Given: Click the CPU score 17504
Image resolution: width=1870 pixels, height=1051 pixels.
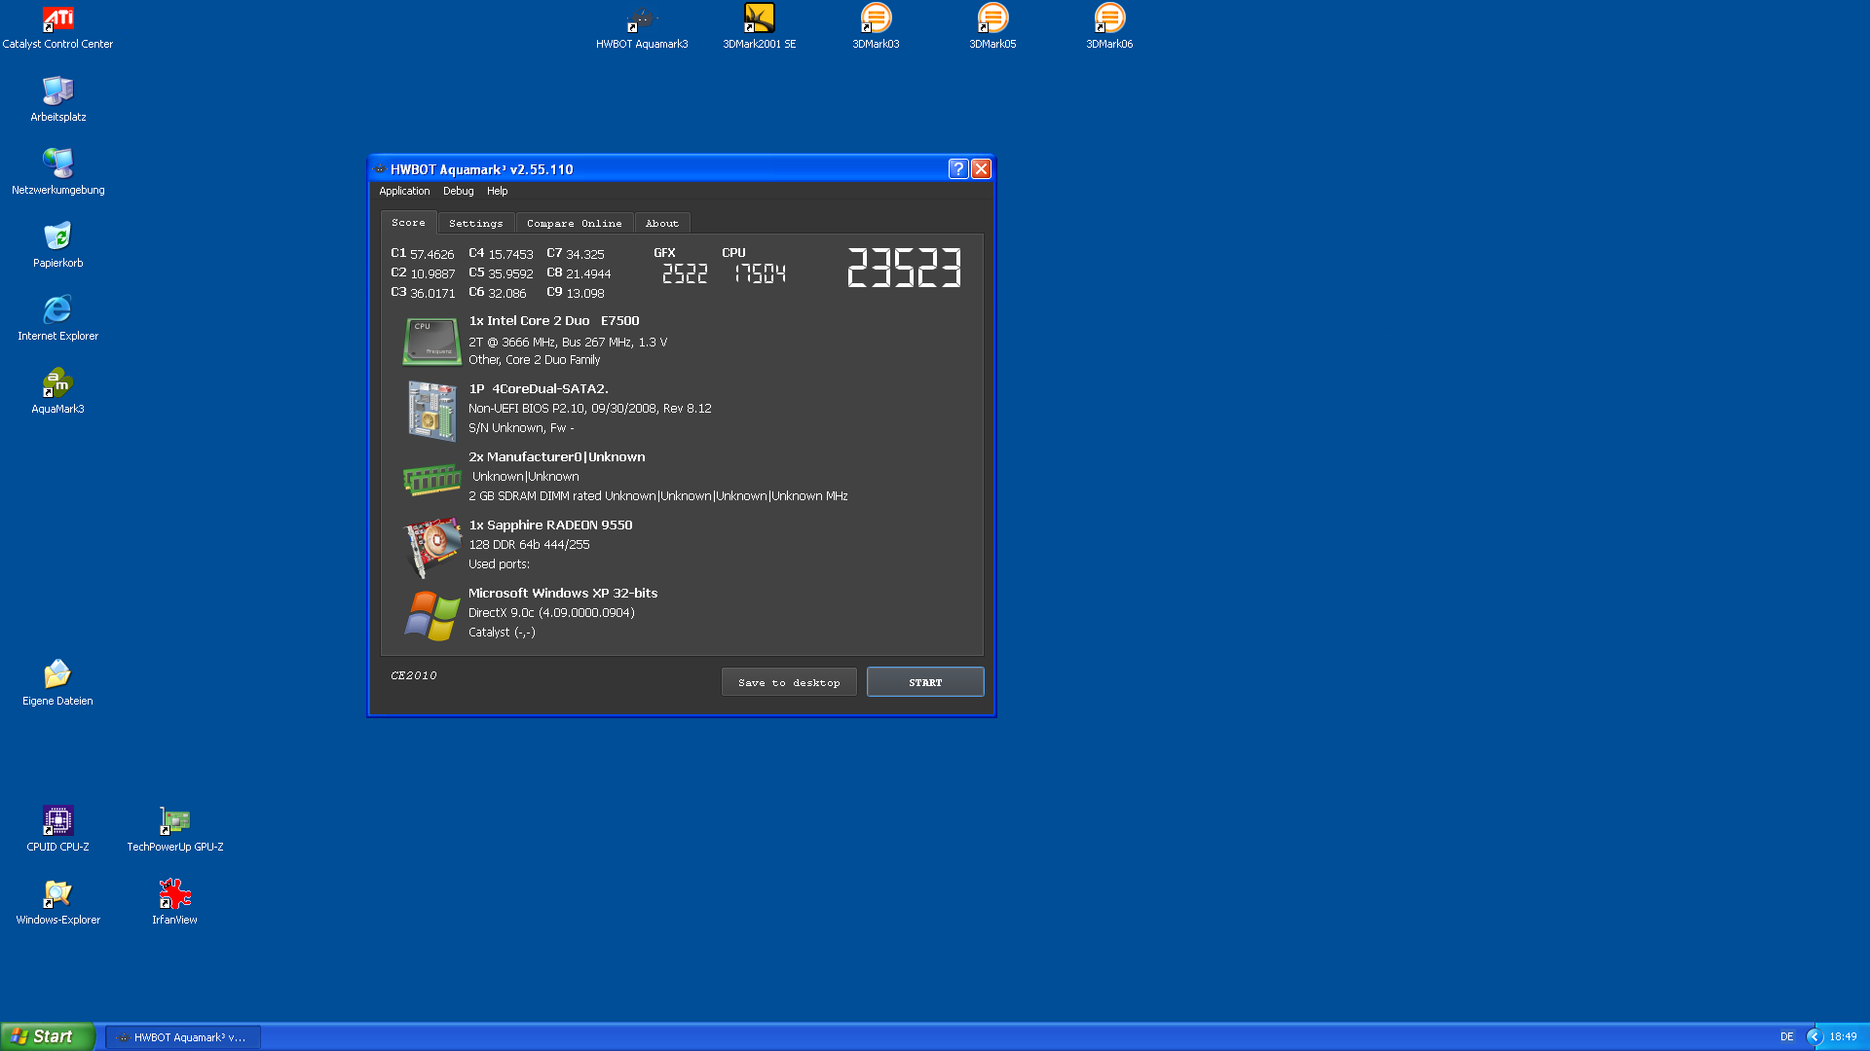Looking at the screenshot, I should 760,273.
